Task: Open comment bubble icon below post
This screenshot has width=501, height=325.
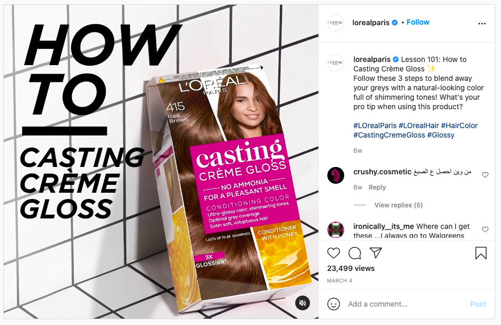Action: [x=355, y=253]
